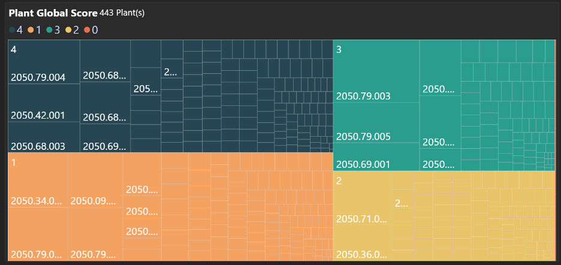Screen dimensions: 561x265
Task: Select legend entry for score 1
Action: [34, 30]
